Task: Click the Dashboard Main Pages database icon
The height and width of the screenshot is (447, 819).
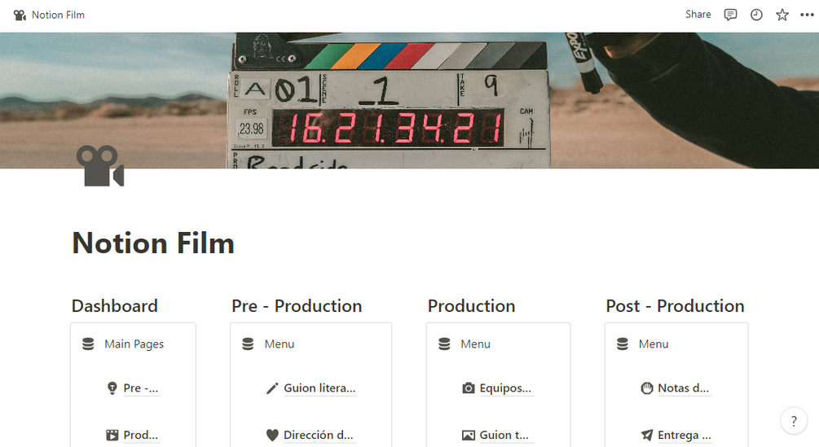Action: pyautogui.click(x=88, y=344)
